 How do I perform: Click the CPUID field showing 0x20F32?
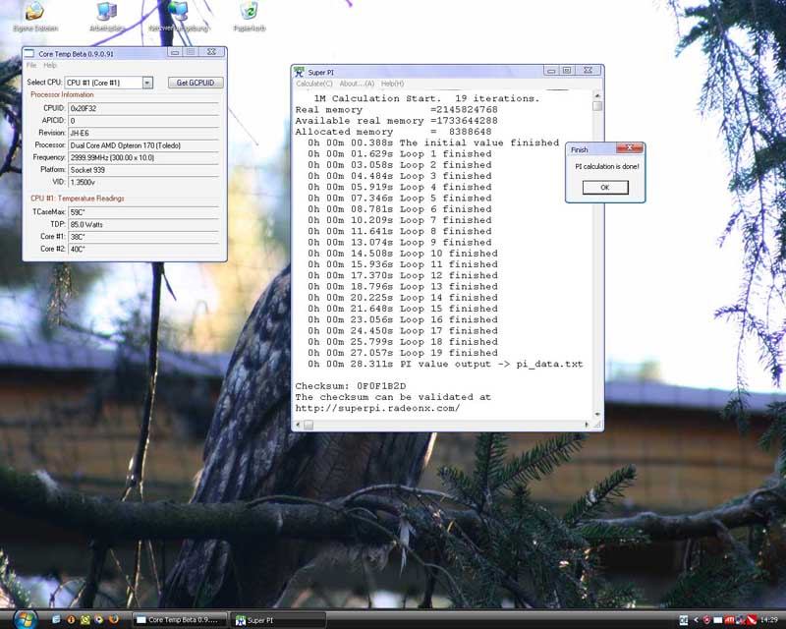pyautogui.click(x=143, y=108)
